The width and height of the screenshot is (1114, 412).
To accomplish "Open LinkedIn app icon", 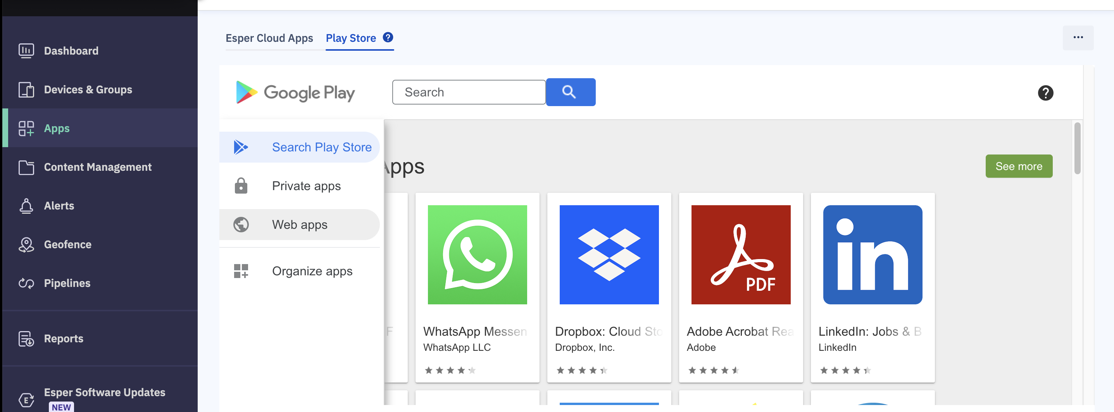I will (x=872, y=255).
